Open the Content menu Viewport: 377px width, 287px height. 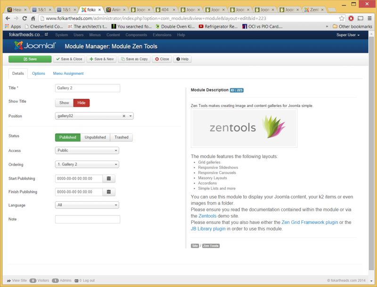pos(113,35)
